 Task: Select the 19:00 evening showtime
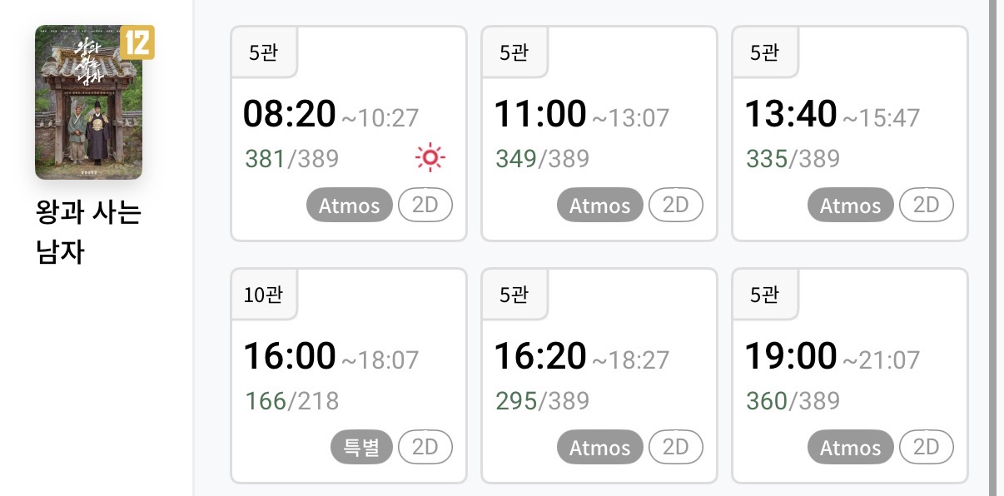point(791,356)
